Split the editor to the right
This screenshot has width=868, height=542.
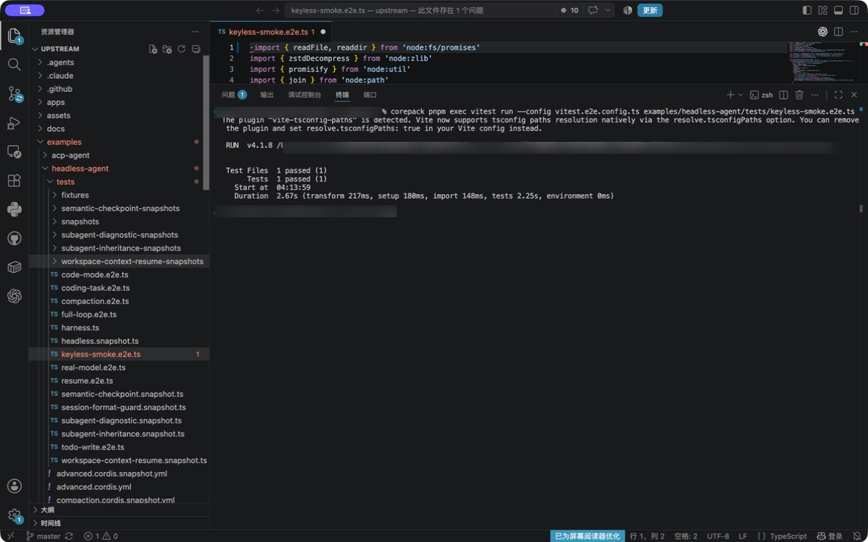(x=838, y=32)
